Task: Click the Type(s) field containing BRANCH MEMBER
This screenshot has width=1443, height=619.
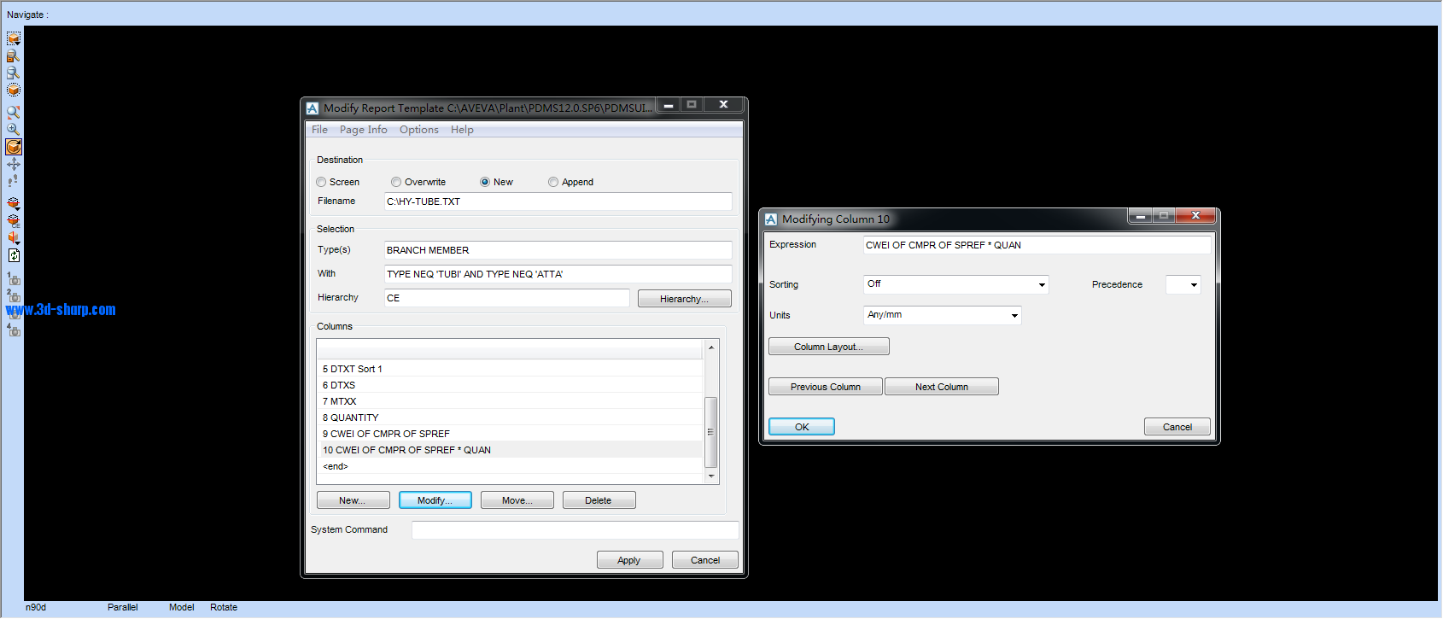Action: coord(558,250)
